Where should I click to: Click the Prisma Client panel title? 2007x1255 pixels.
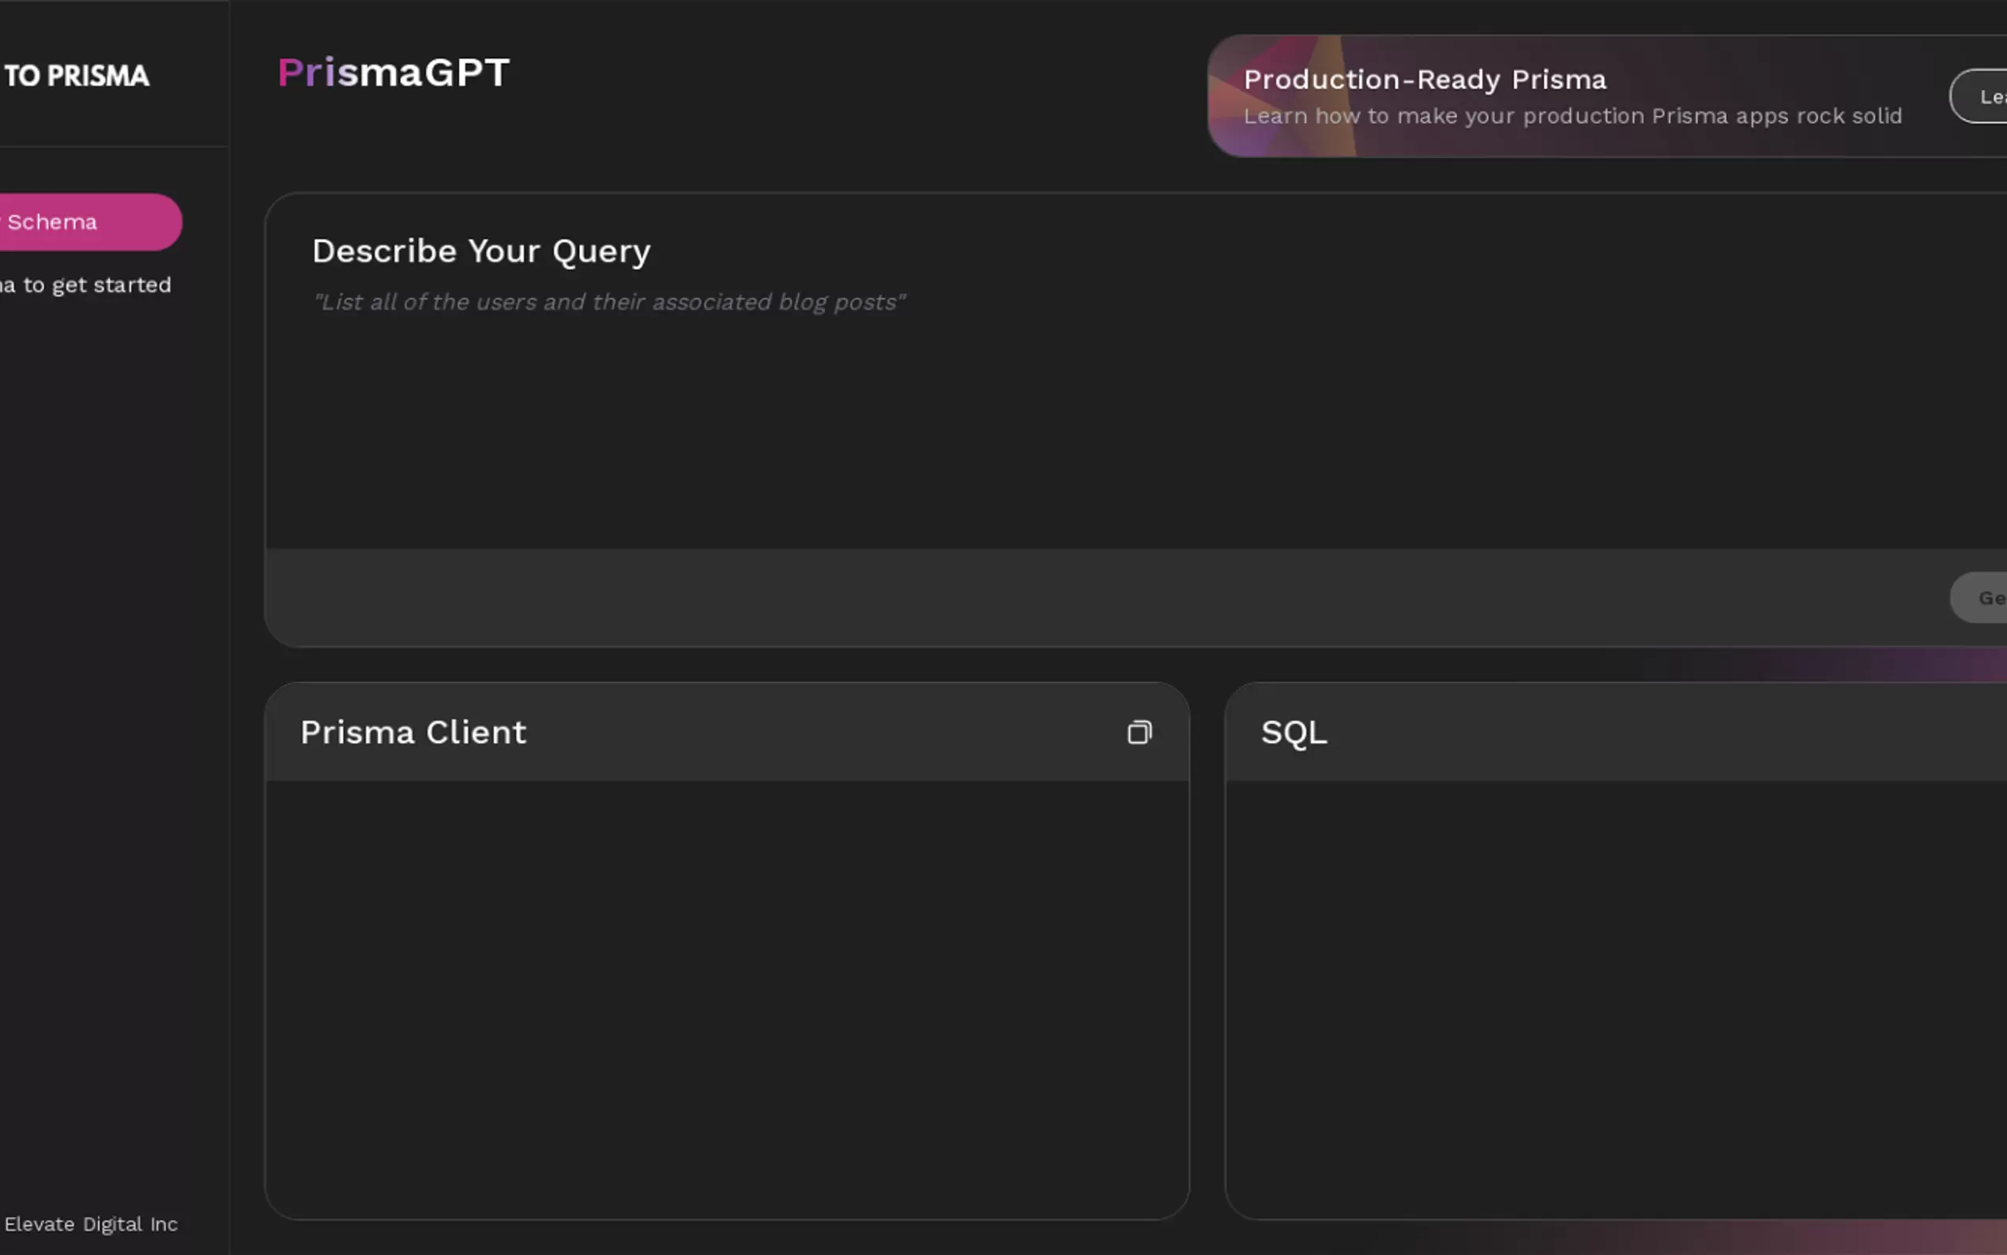(x=413, y=732)
